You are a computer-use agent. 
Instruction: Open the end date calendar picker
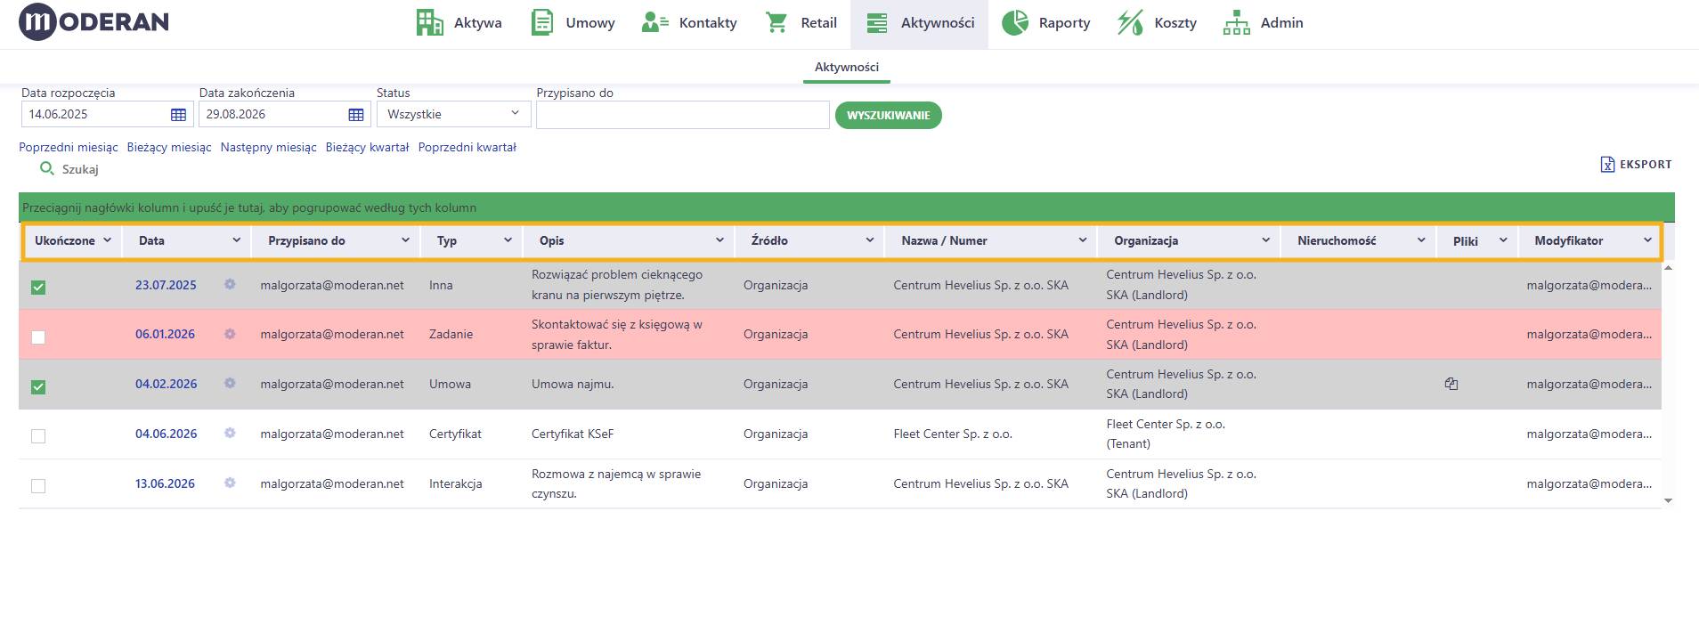pos(356,115)
